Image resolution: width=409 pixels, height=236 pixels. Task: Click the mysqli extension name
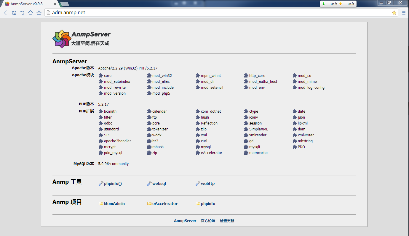tap(255, 147)
